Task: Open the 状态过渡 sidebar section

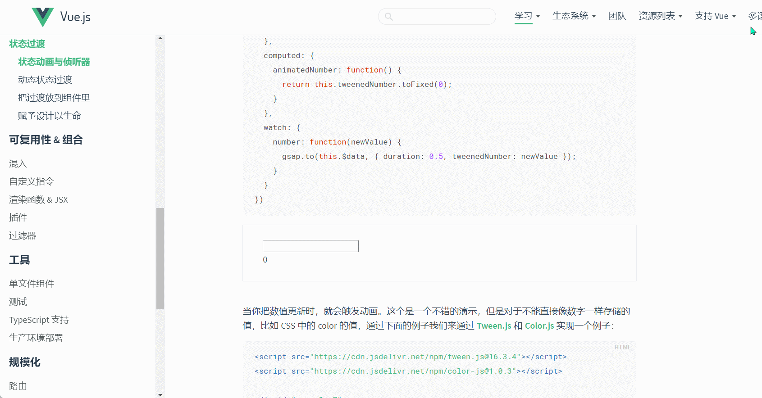Action: [x=27, y=44]
